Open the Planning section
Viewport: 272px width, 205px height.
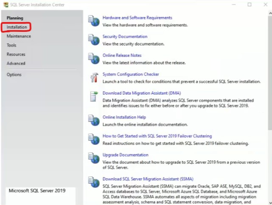coord(15,18)
